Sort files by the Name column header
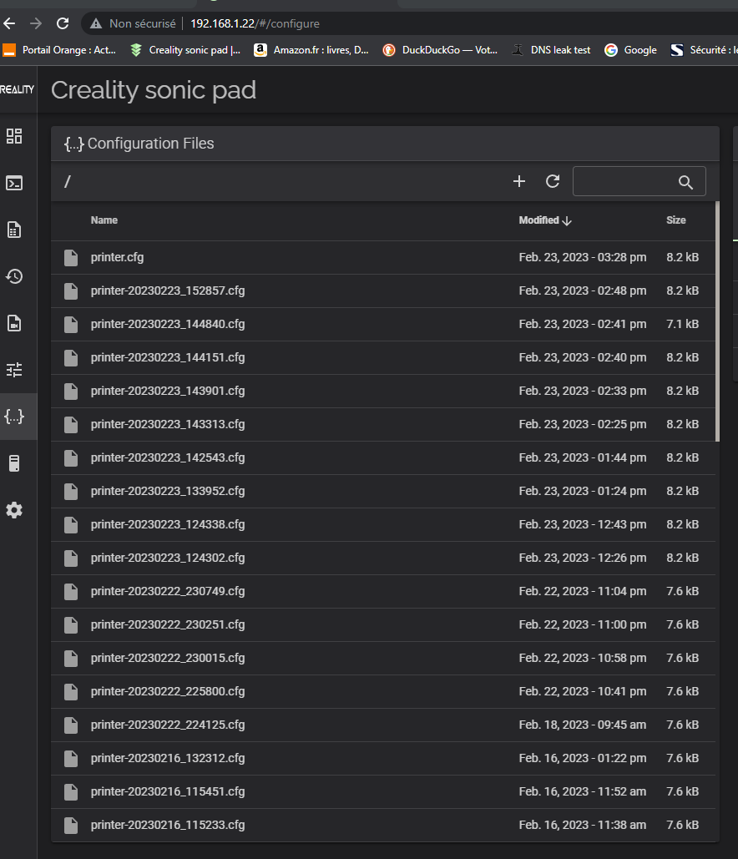Screen dimensions: 738x859 (104, 220)
